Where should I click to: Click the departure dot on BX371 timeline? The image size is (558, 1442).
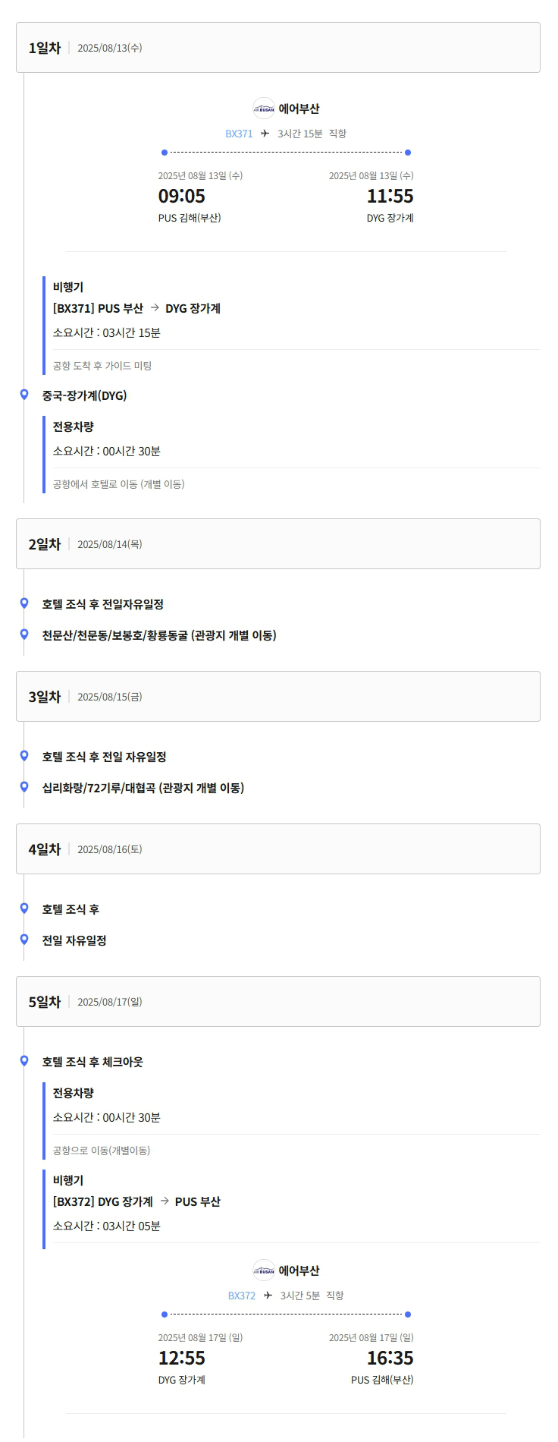(x=165, y=153)
